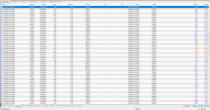Click the sell icon on ticket 101518073 row
Screen dimensions: 210x110
pyautogui.click(x=3, y=38)
